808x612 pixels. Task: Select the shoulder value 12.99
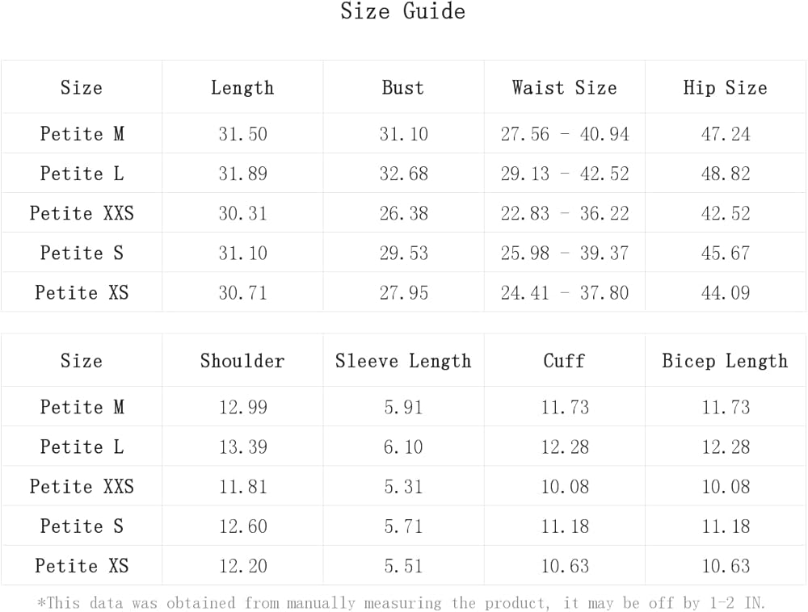242,407
